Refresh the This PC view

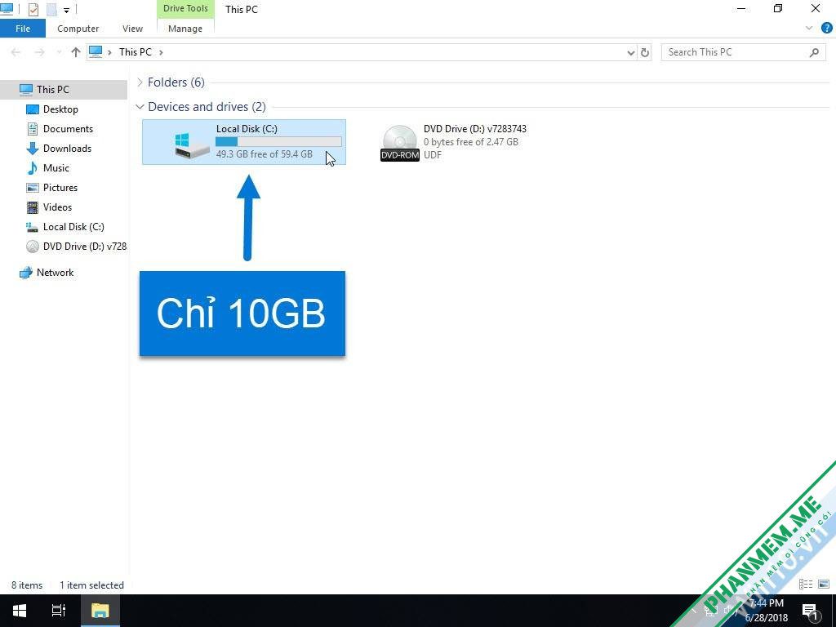pyautogui.click(x=645, y=52)
